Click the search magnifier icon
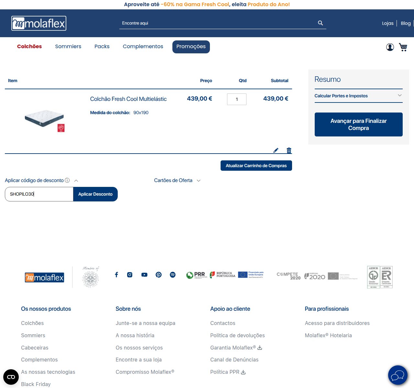 coord(321,23)
